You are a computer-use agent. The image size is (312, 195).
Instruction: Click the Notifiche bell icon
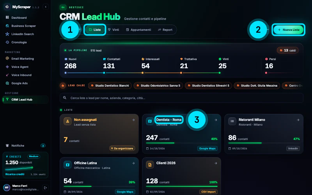tap(7, 145)
